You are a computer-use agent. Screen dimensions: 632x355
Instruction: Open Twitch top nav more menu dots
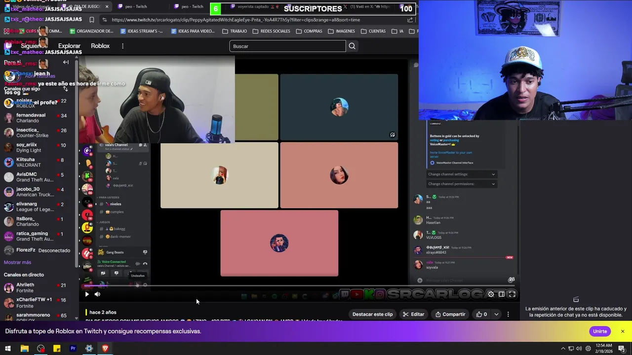click(122, 46)
